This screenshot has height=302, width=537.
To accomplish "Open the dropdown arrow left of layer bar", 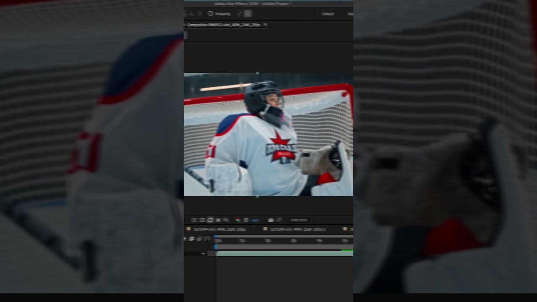I will tap(203, 253).
